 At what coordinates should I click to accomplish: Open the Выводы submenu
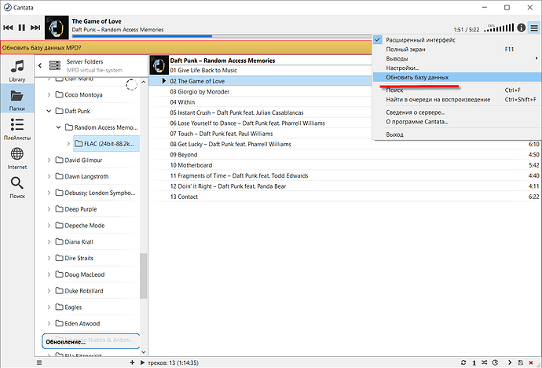coord(456,58)
